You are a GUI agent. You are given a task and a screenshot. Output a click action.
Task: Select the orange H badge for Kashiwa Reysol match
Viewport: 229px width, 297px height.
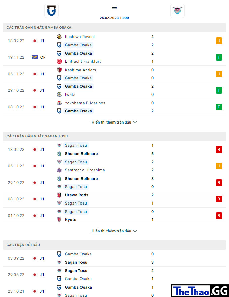(x=219, y=41)
